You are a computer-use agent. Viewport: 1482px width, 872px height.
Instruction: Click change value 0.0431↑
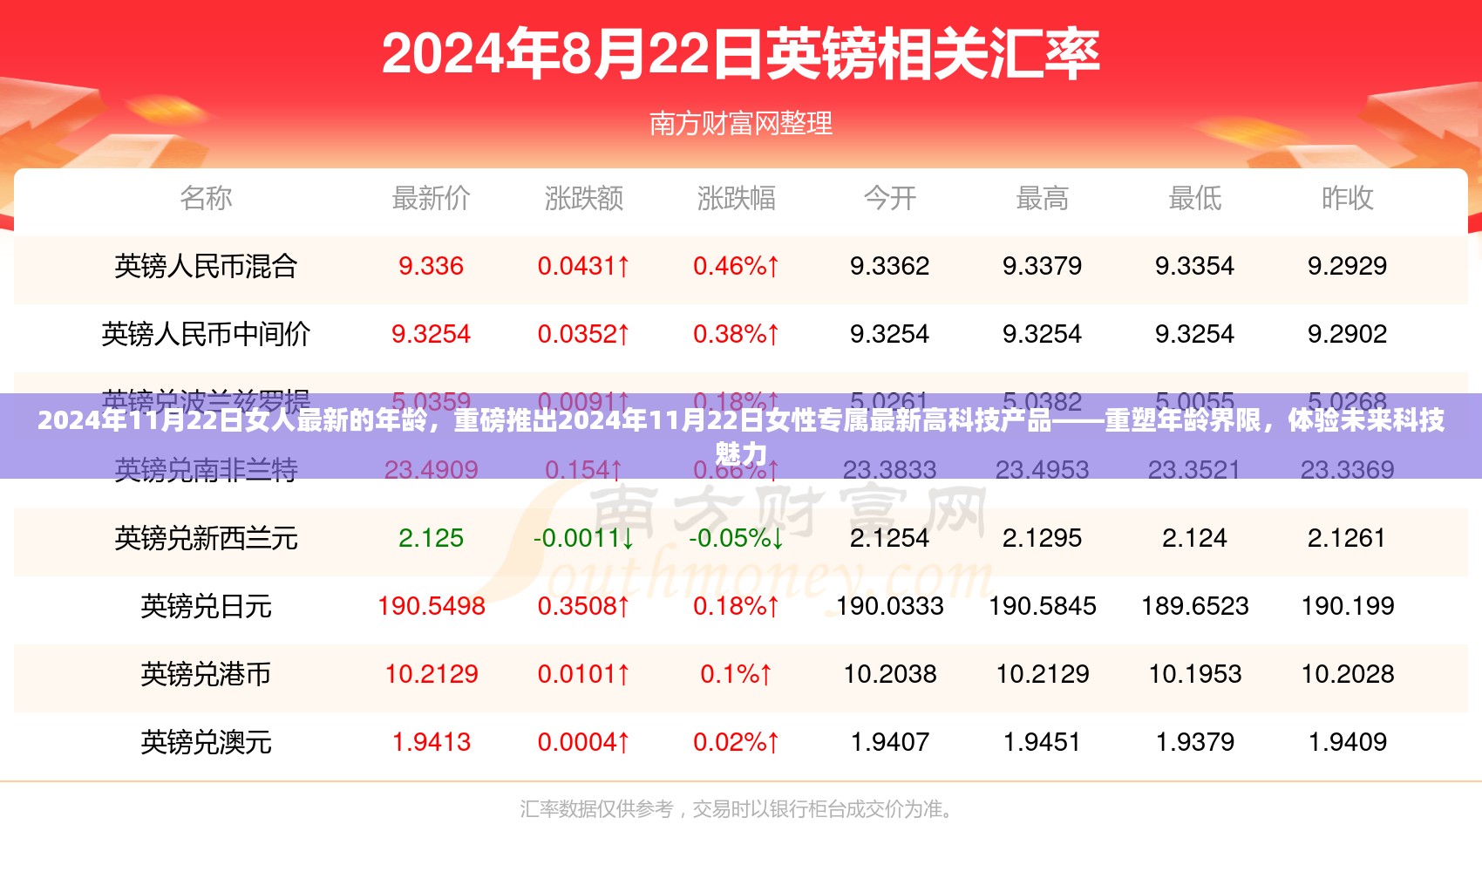pos(583,266)
